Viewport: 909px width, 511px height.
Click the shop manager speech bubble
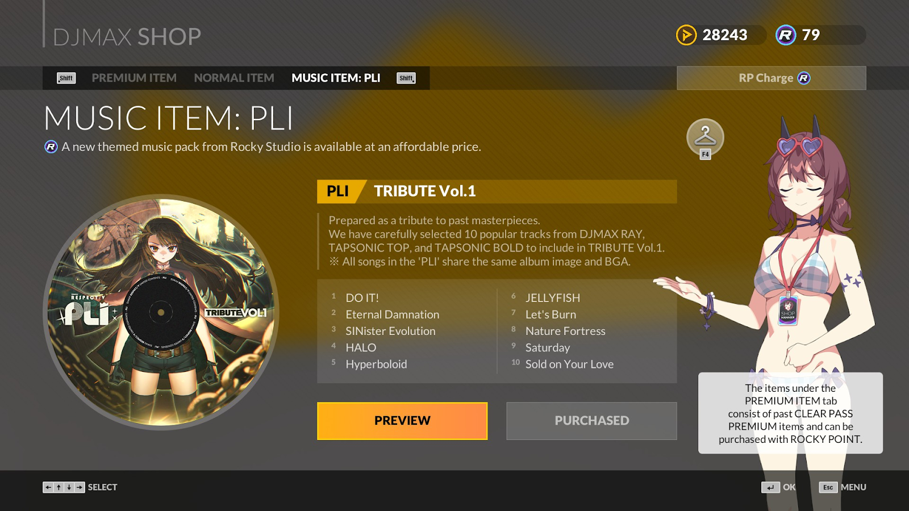click(x=790, y=413)
